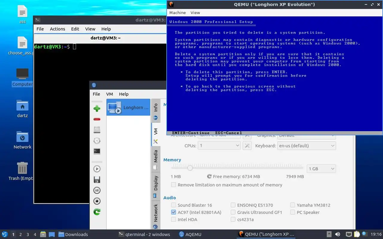Open the Computer desktop icon
This screenshot has height=239, width=383.
pos(22,77)
